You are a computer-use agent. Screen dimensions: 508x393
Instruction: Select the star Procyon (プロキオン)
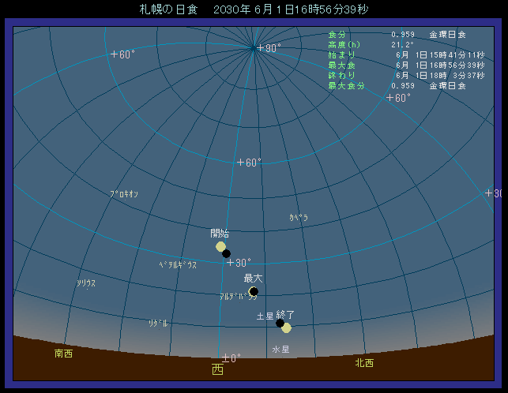pyautogui.click(x=124, y=193)
